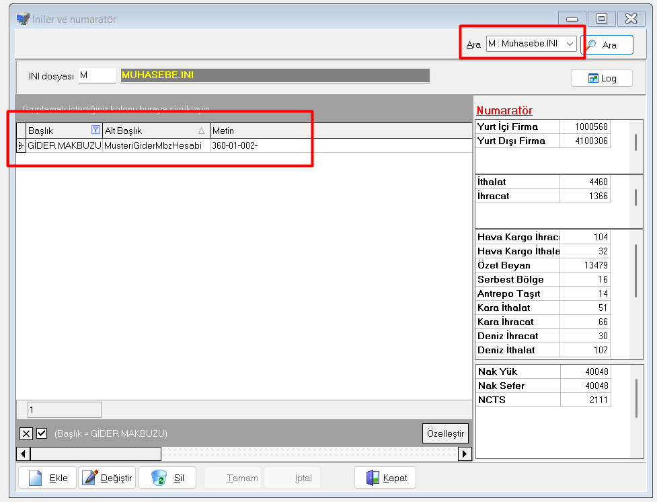Open the Ara INI file dropdown

(x=570, y=44)
